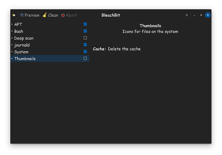Open the hamburger menu
This screenshot has width=222, height=155.
[x=187, y=15]
